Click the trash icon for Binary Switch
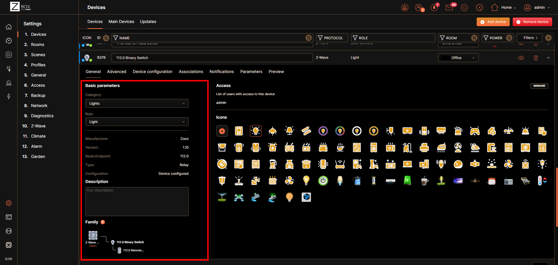 tap(536, 58)
